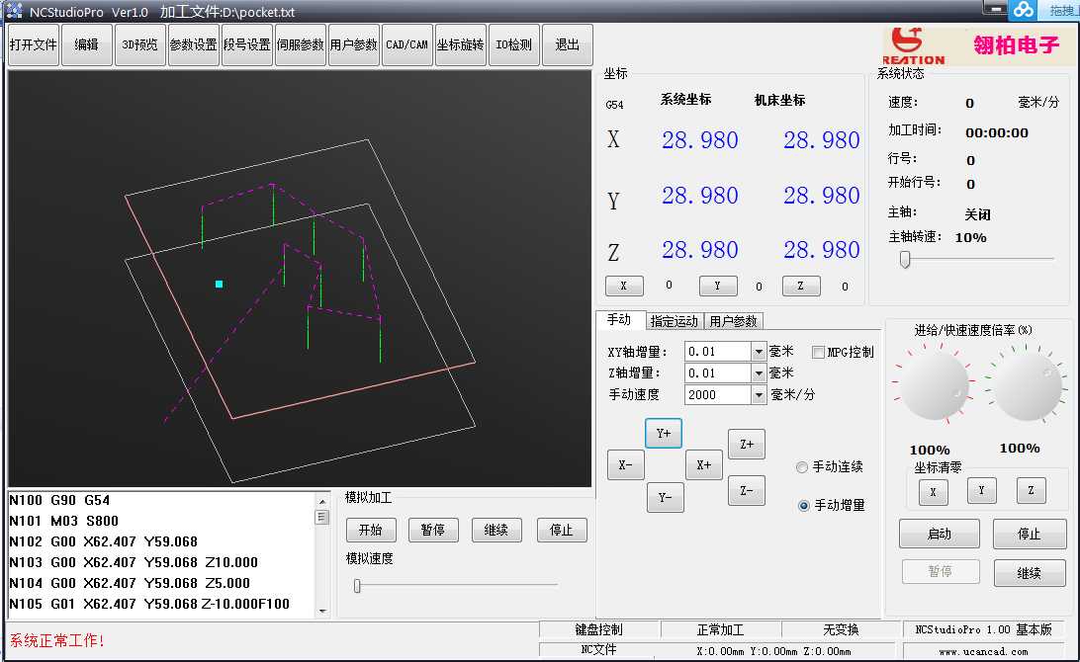The height and width of the screenshot is (662, 1080).
Task: Open 10检测 IO detection
Action: tap(514, 44)
